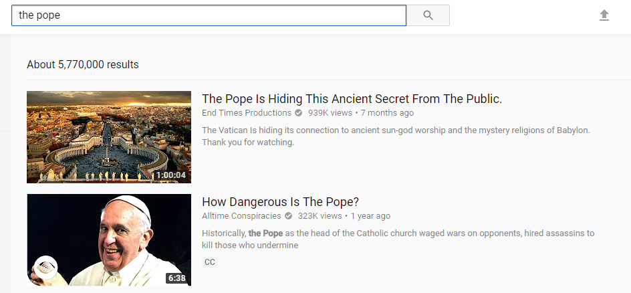This screenshot has width=631, height=293.
Task: Open the Vatican square aerial video thumbnail
Action: click(x=108, y=136)
